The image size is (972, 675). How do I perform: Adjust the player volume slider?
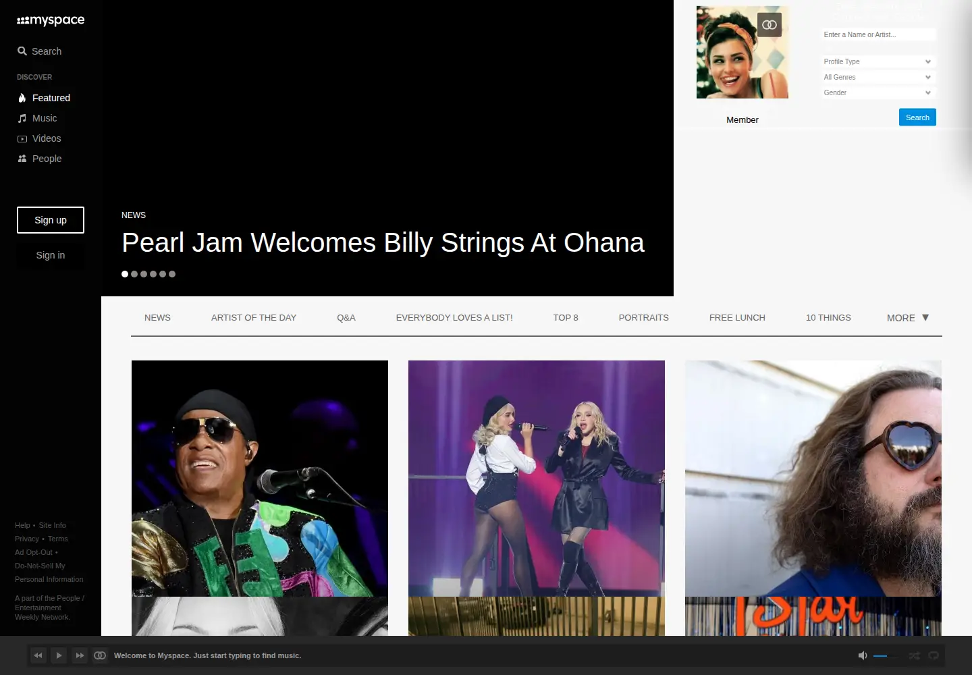tap(886, 655)
